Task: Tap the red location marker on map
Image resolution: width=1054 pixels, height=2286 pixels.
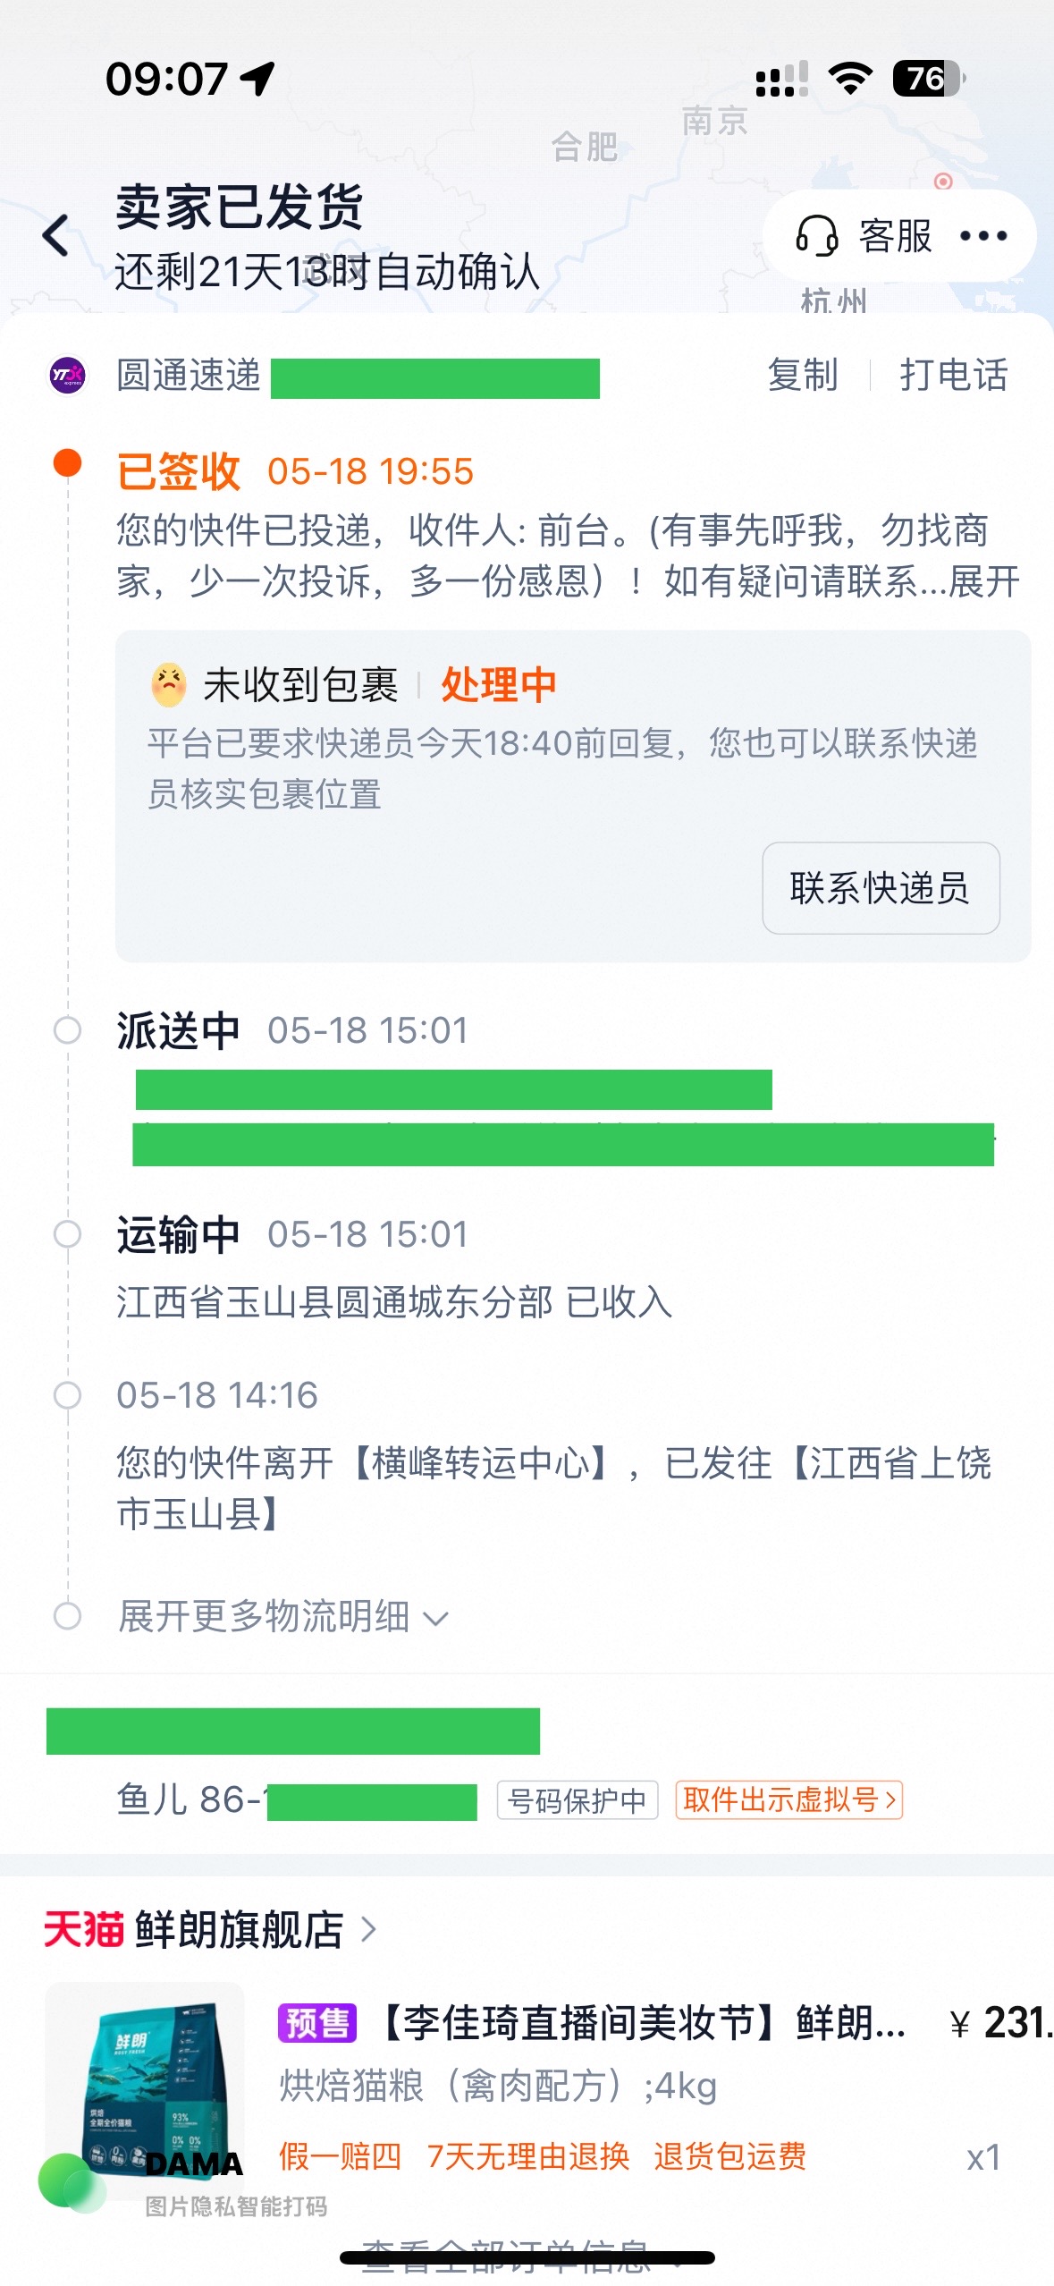Action: 942,182
